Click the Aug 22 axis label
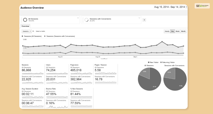The image size is (213, 114). [60, 57]
